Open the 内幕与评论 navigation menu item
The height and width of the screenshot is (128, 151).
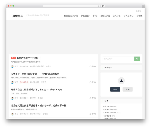[105, 16]
